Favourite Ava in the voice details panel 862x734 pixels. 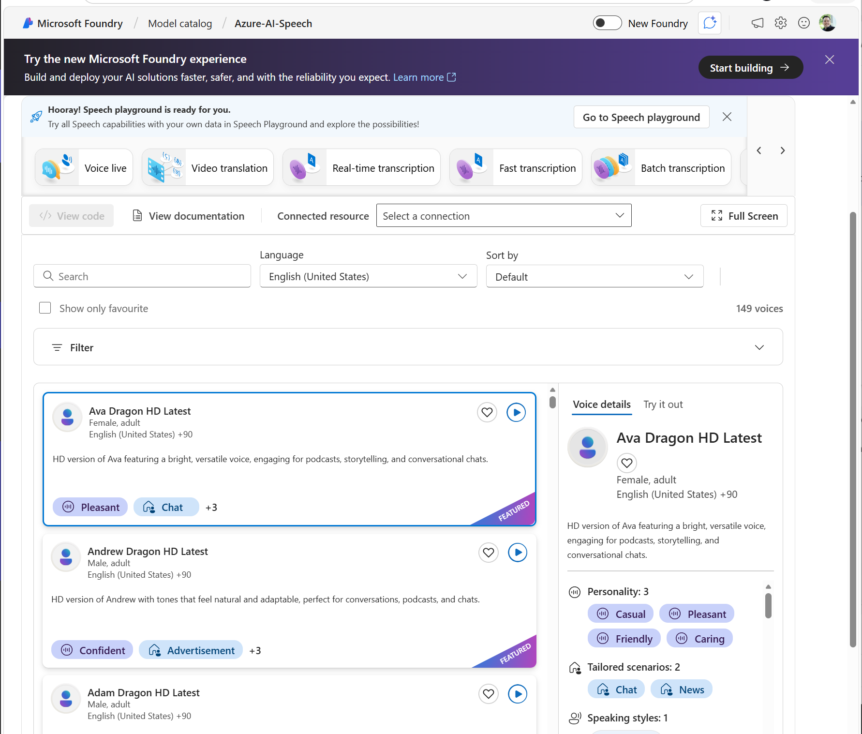[627, 463]
